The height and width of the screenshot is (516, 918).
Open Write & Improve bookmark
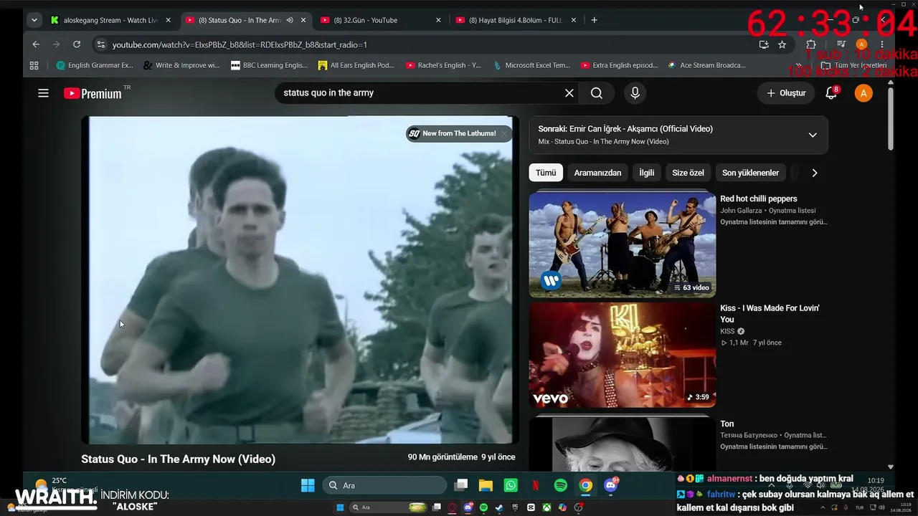181,65
